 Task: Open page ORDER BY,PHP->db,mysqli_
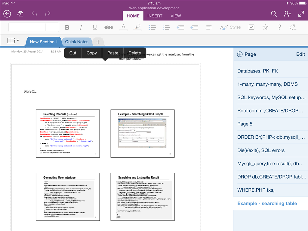(x=271, y=137)
